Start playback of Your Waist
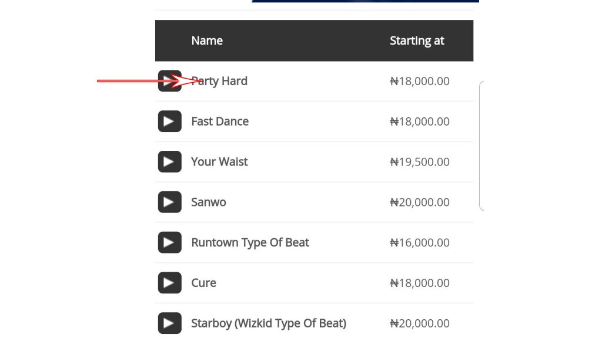This screenshot has width=602, height=338. pyautogui.click(x=169, y=162)
